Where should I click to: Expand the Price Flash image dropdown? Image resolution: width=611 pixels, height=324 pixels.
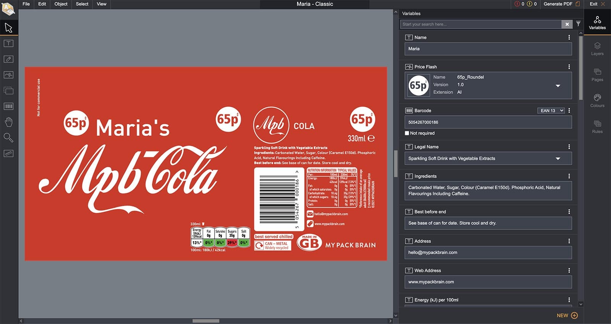pos(558,86)
